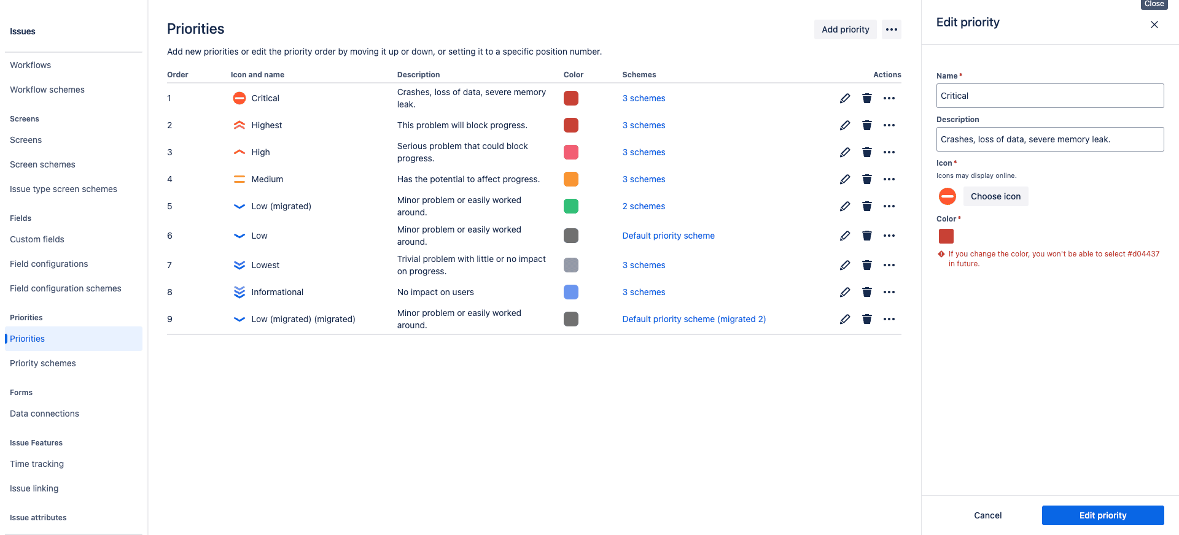Screen dimensions: 1179x535
Task: Delete the Low priority at order 6
Action: coord(867,236)
